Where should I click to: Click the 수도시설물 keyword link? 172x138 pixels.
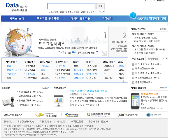tap(53, 12)
